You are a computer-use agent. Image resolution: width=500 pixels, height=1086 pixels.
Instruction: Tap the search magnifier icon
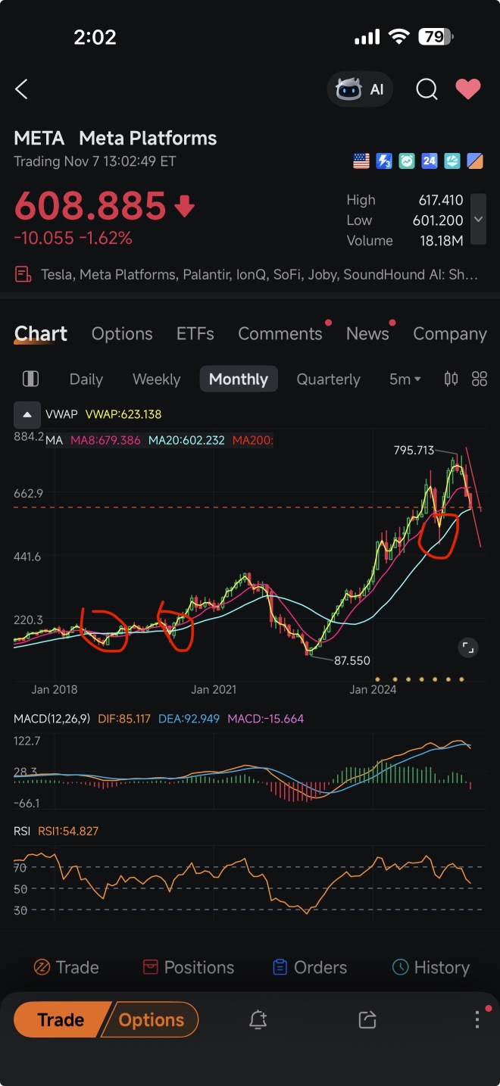pos(427,89)
